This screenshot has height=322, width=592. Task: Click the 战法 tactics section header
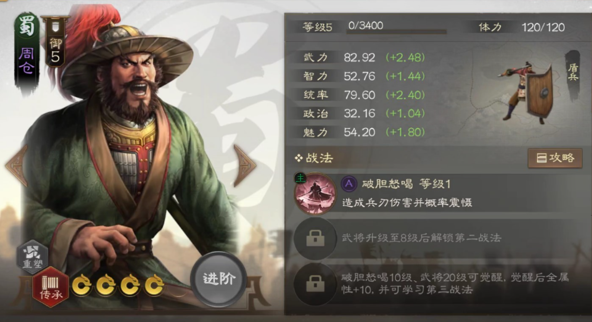tap(314, 158)
